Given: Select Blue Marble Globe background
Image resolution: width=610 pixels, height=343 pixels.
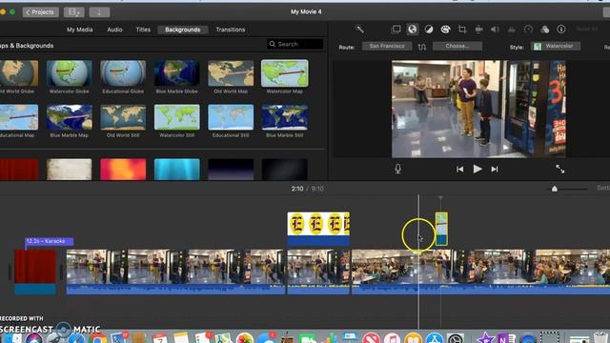Looking at the screenshot, I should [x=176, y=73].
